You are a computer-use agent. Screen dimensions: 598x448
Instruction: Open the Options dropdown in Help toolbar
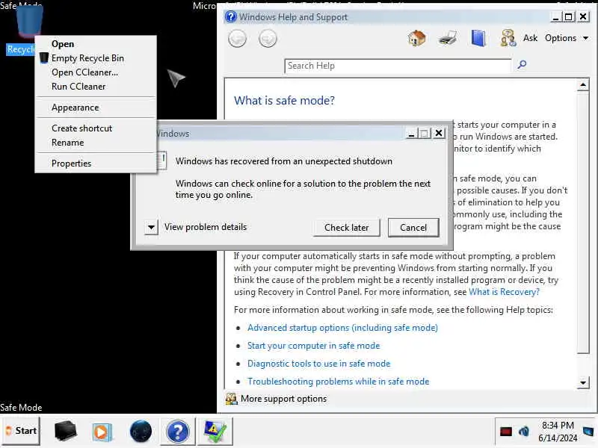(567, 38)
